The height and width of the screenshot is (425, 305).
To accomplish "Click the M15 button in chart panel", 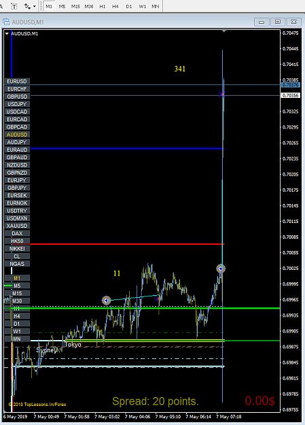I will coord(17,293).
